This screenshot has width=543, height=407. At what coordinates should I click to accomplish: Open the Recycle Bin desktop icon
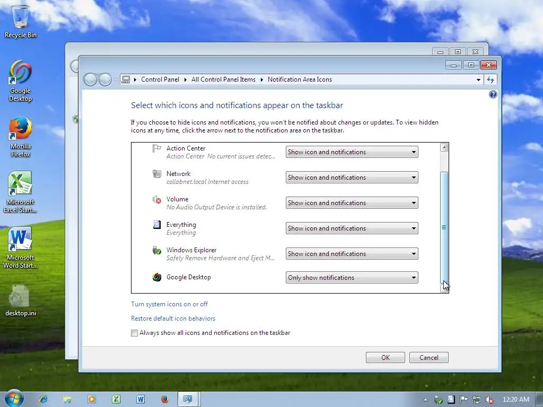[x=21, y=21]
